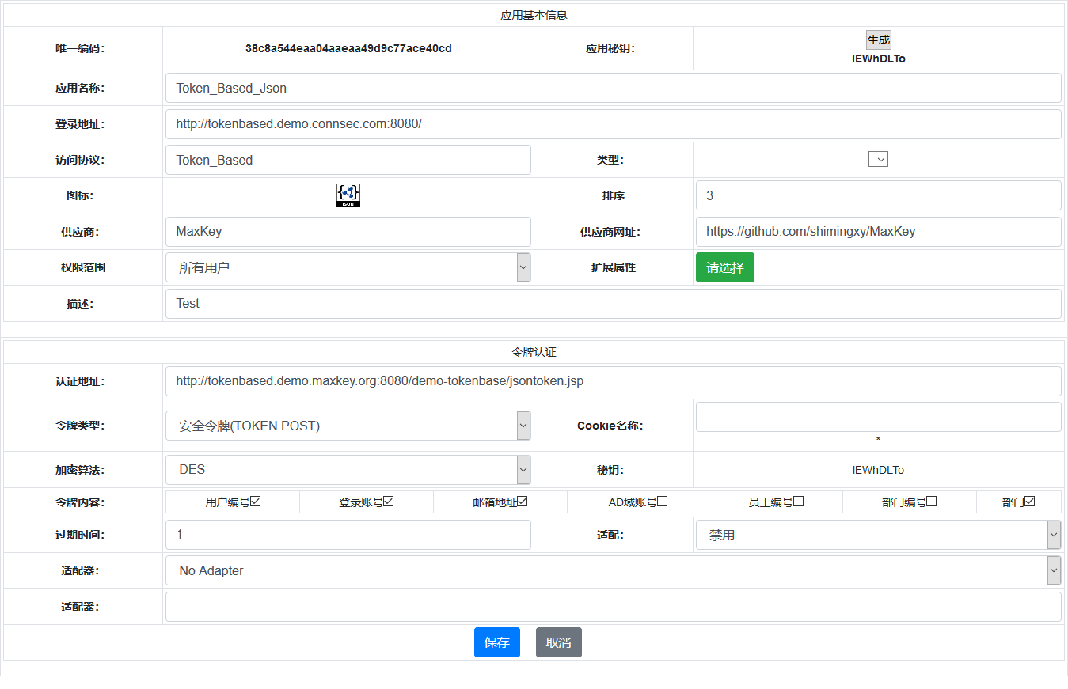Expand the No Adapter dropdown
Image resolution: width=1068 pixels, height=689 pixels.
[x=613, y=570]
